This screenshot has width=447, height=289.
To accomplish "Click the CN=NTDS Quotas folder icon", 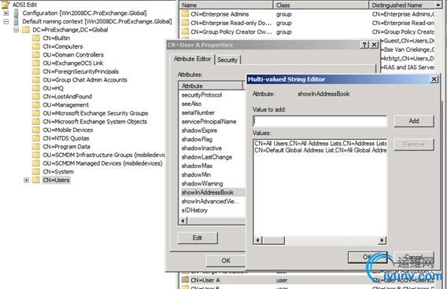I will coord(36,138).
